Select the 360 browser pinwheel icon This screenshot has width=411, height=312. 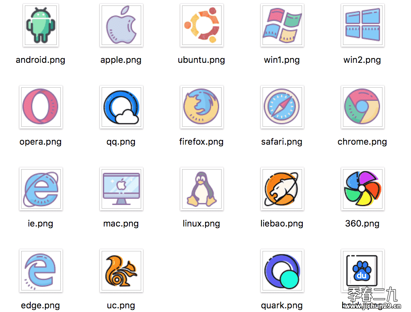(x=362, y=189)
